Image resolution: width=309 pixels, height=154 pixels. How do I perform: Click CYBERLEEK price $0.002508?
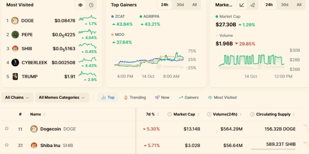[x=63, y=63]
